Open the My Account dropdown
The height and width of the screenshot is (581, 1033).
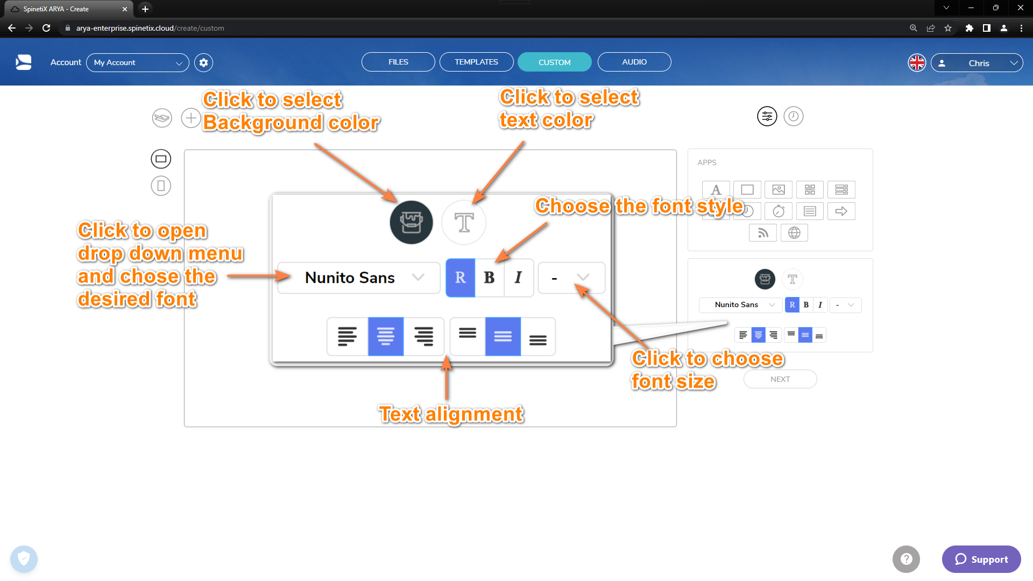[x=137, y=62]
